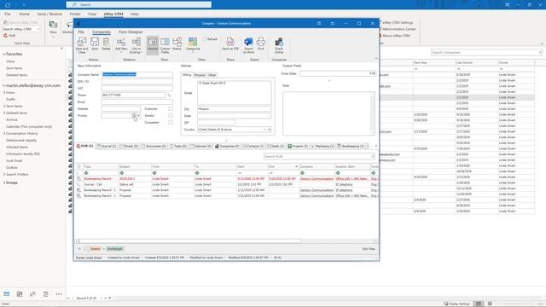
Task: Expand the Search Folders node
Action: (x=4, y=174)
